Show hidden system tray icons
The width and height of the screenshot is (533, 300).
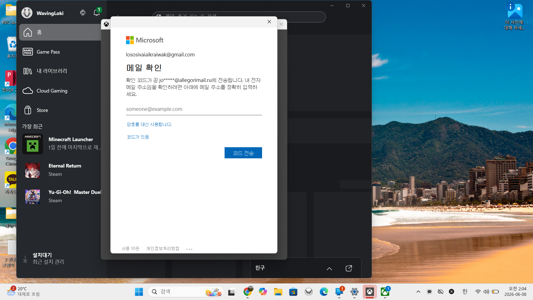coord(418,292)
